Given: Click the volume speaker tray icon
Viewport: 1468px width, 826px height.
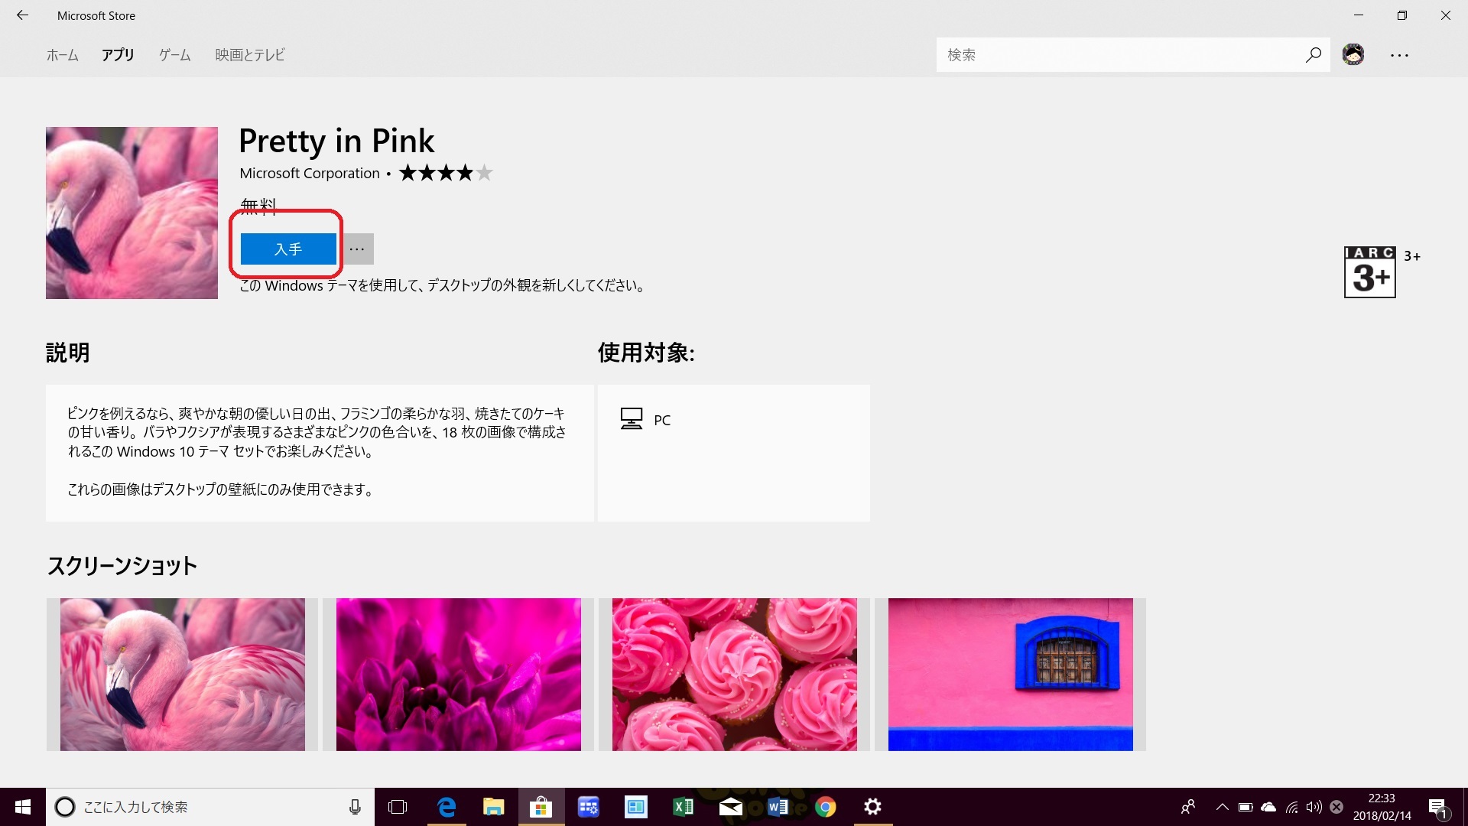Looking at the screenshot, I should tap(1314, 807).
